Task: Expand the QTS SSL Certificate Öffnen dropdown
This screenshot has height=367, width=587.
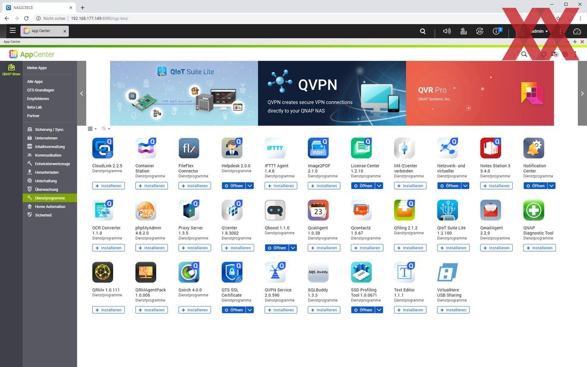Action: click(249, 310)
